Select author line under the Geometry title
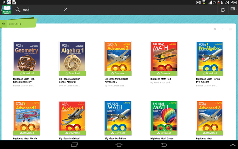The image size is (238, 149). [x=24, y=86]
